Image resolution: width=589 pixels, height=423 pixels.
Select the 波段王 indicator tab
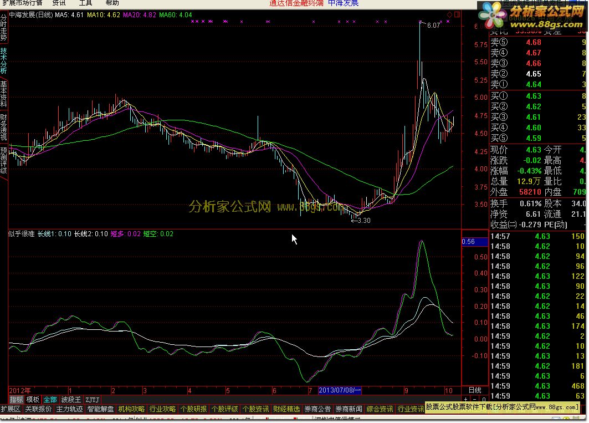71,399
